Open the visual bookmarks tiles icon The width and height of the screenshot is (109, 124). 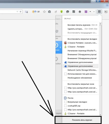click(x=74, y=12)
